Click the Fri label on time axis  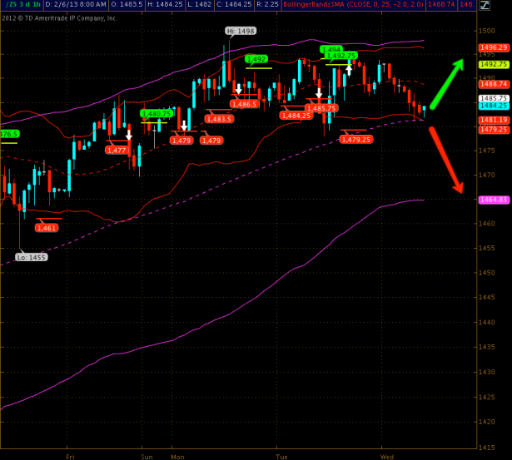[x=70, y=456]
